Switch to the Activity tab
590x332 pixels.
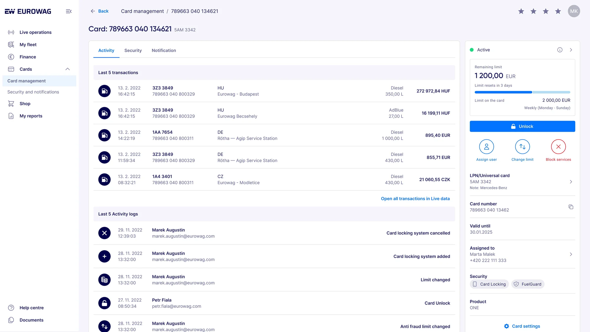coord(106,50)
